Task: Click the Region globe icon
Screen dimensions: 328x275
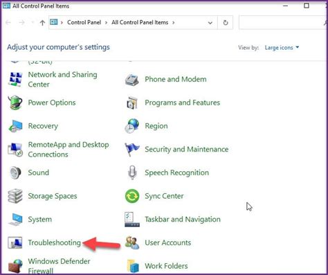Action: click(132, 126)
